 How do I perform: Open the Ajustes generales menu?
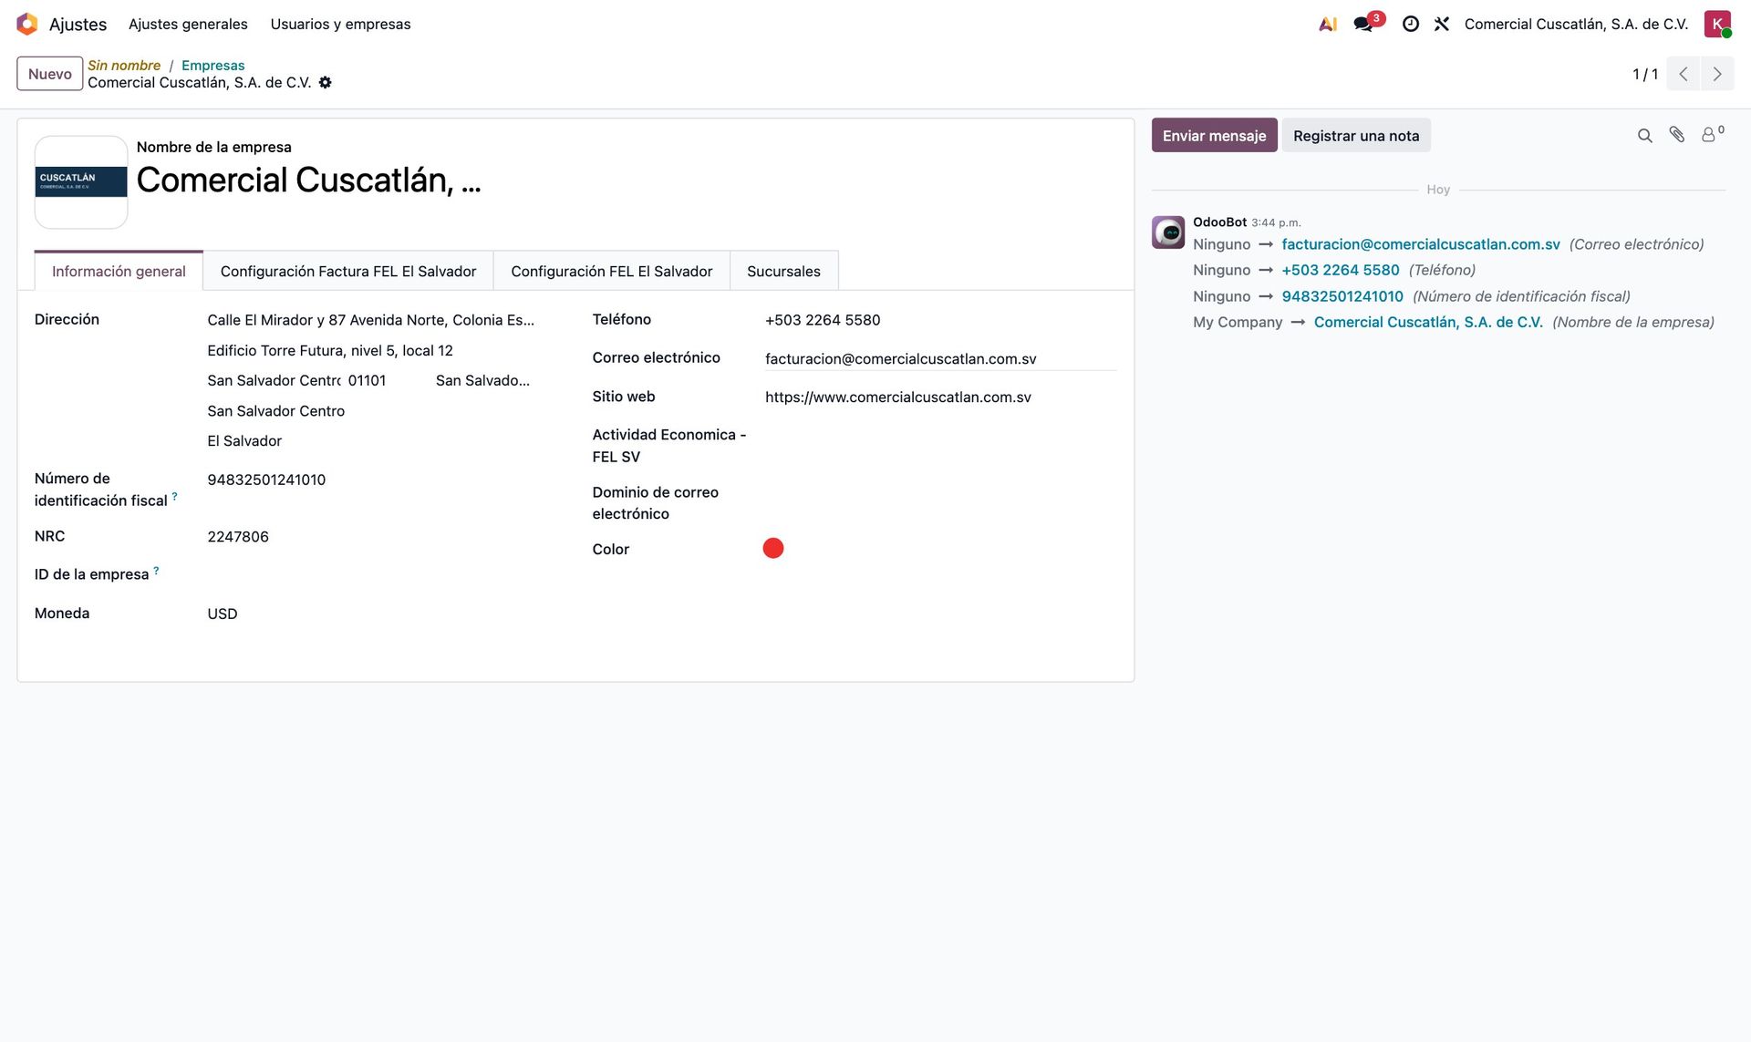188,24
